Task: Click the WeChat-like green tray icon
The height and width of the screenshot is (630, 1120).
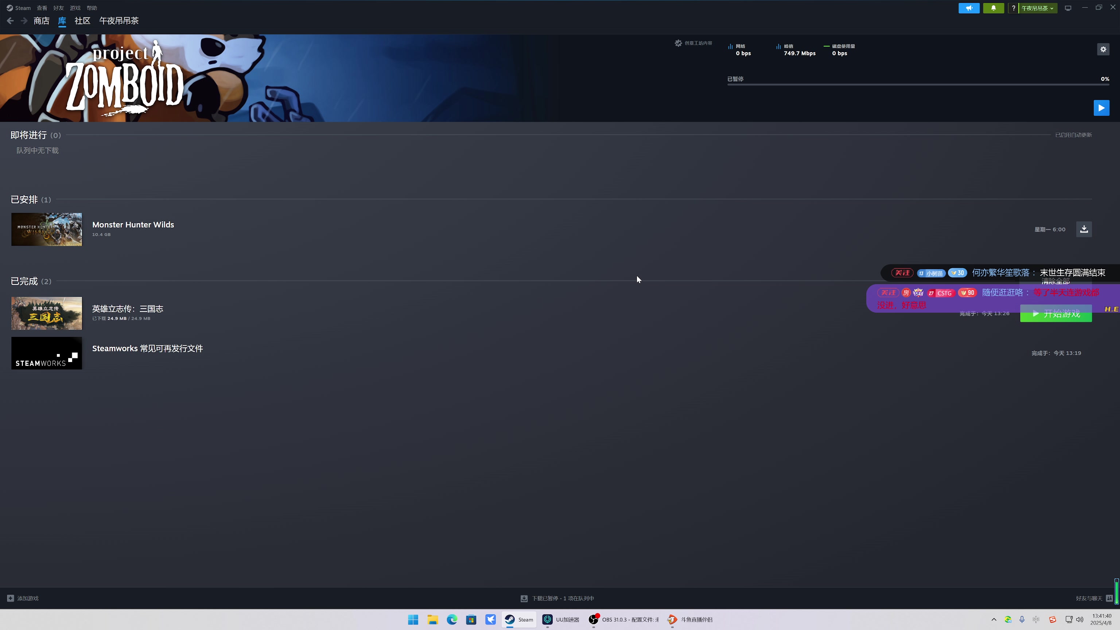Action: pyautogui.click(x=1008, y=619)
